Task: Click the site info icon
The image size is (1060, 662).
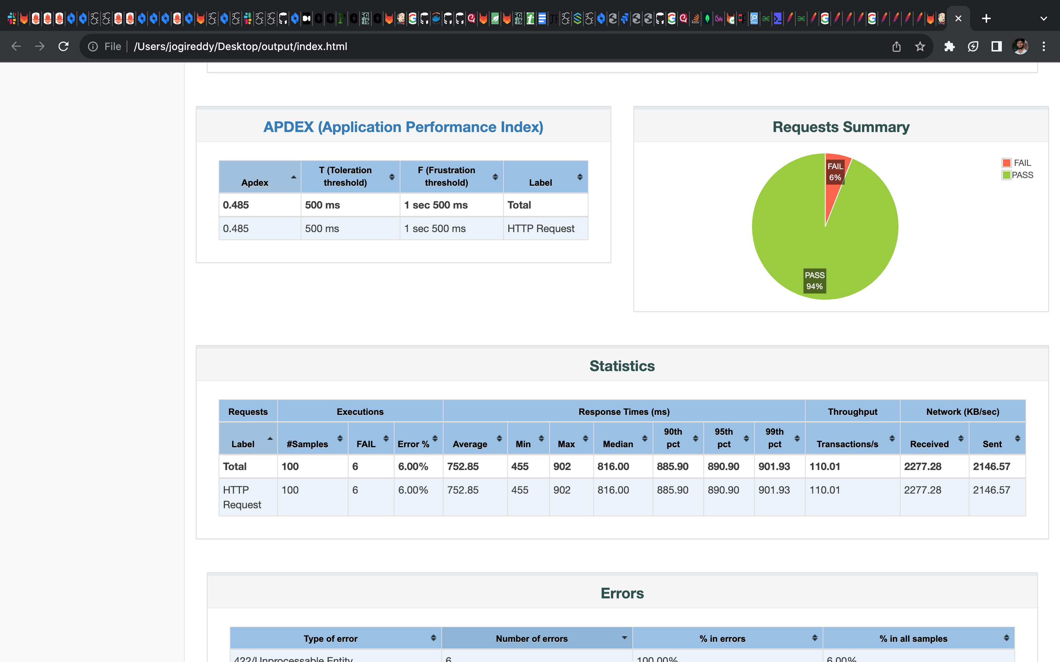Action: pyautogui.click(x=93, y=46)
